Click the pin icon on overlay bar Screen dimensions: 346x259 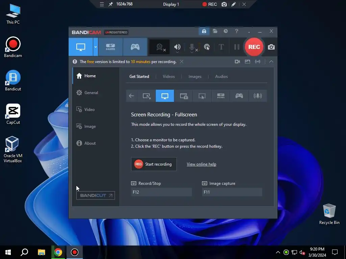pyautogui.click(x=110, y=4)
